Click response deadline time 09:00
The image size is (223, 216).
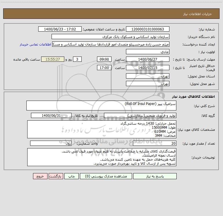coord(104,59)
